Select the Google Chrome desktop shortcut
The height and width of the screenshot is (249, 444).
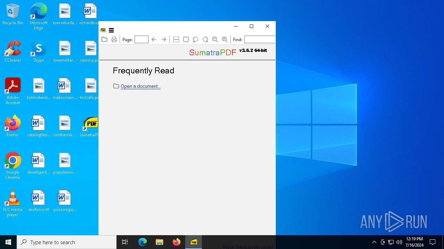(13, 166)
